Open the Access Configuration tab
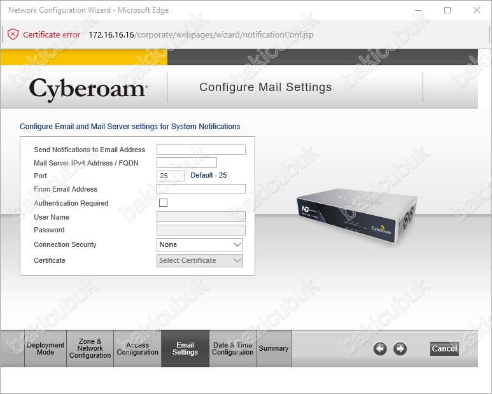This screenshot has height=394, width=492. pyautogui.click(x=137, y=349)
